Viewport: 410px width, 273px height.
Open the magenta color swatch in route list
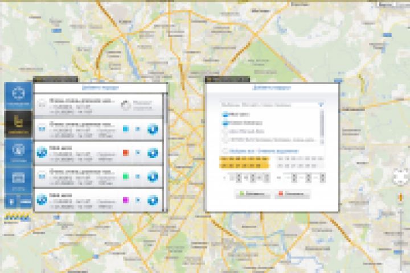(x=126, y=200)
